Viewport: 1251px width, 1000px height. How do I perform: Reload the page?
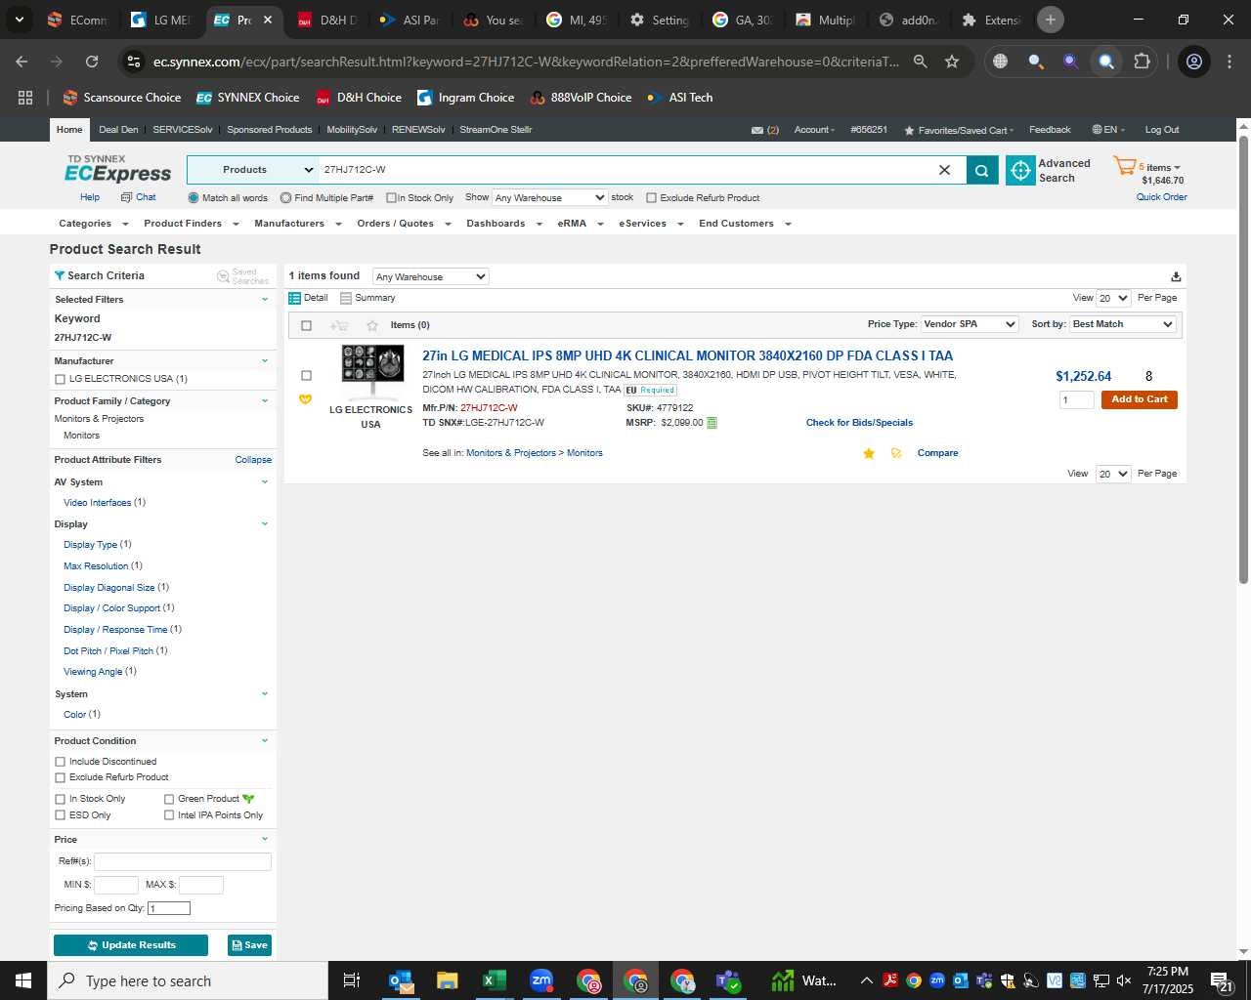coord(92,62)
